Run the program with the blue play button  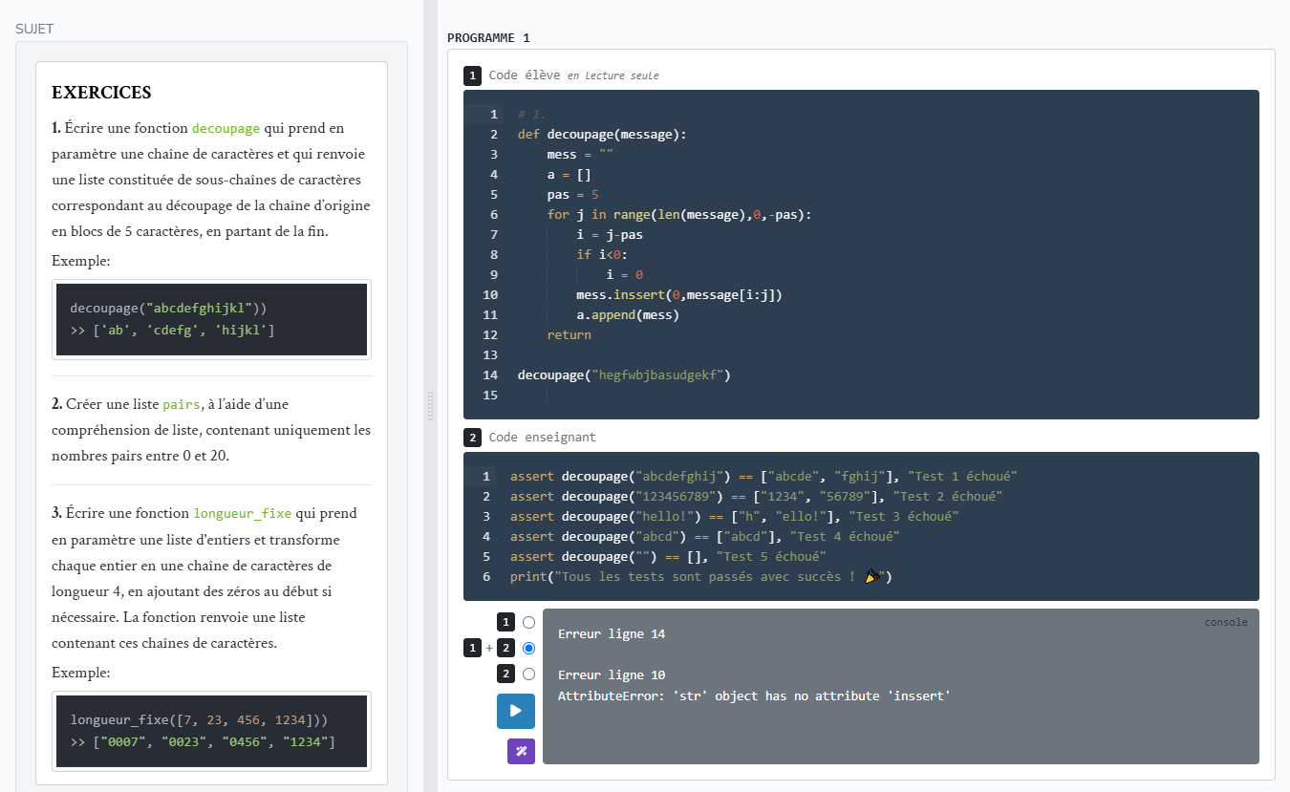click(x=515, y=711)
